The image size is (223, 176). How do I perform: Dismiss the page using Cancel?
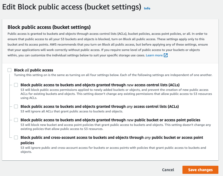pyautogui.click(x=168, y=170)
